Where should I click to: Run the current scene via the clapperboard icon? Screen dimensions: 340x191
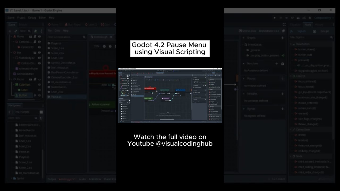tap(298, 18)
